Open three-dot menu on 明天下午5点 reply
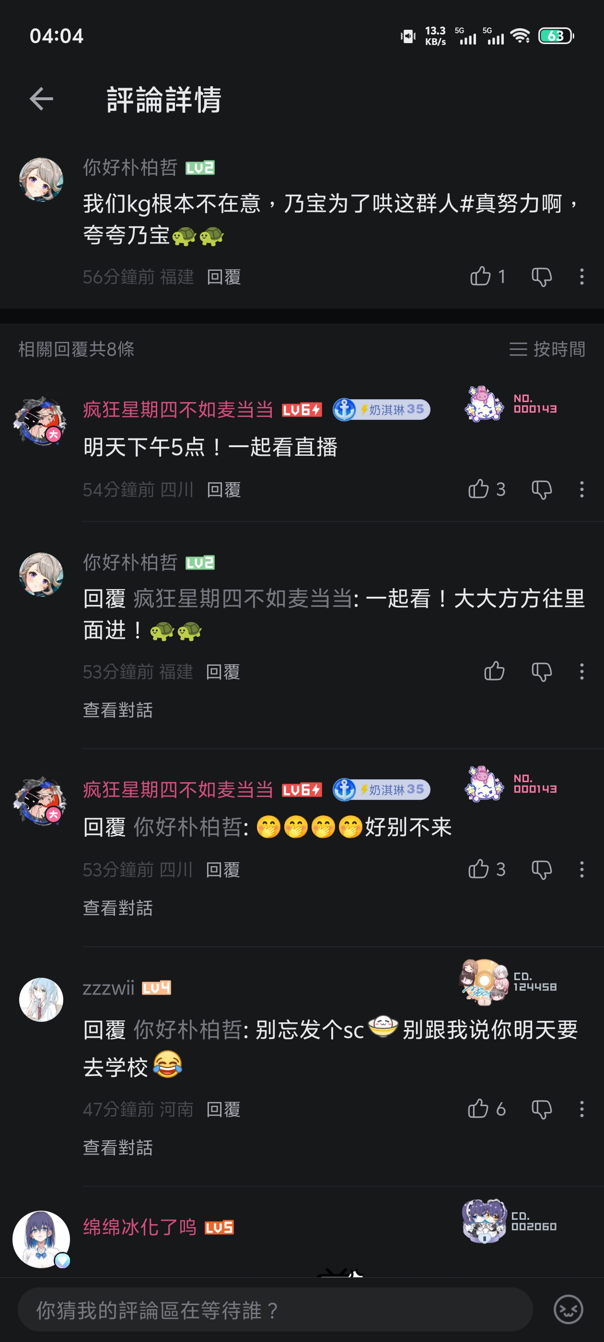 581,489
